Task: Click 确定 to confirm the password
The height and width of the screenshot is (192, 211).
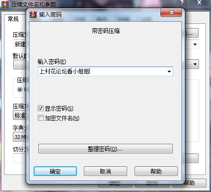Action: click(55, 171)
